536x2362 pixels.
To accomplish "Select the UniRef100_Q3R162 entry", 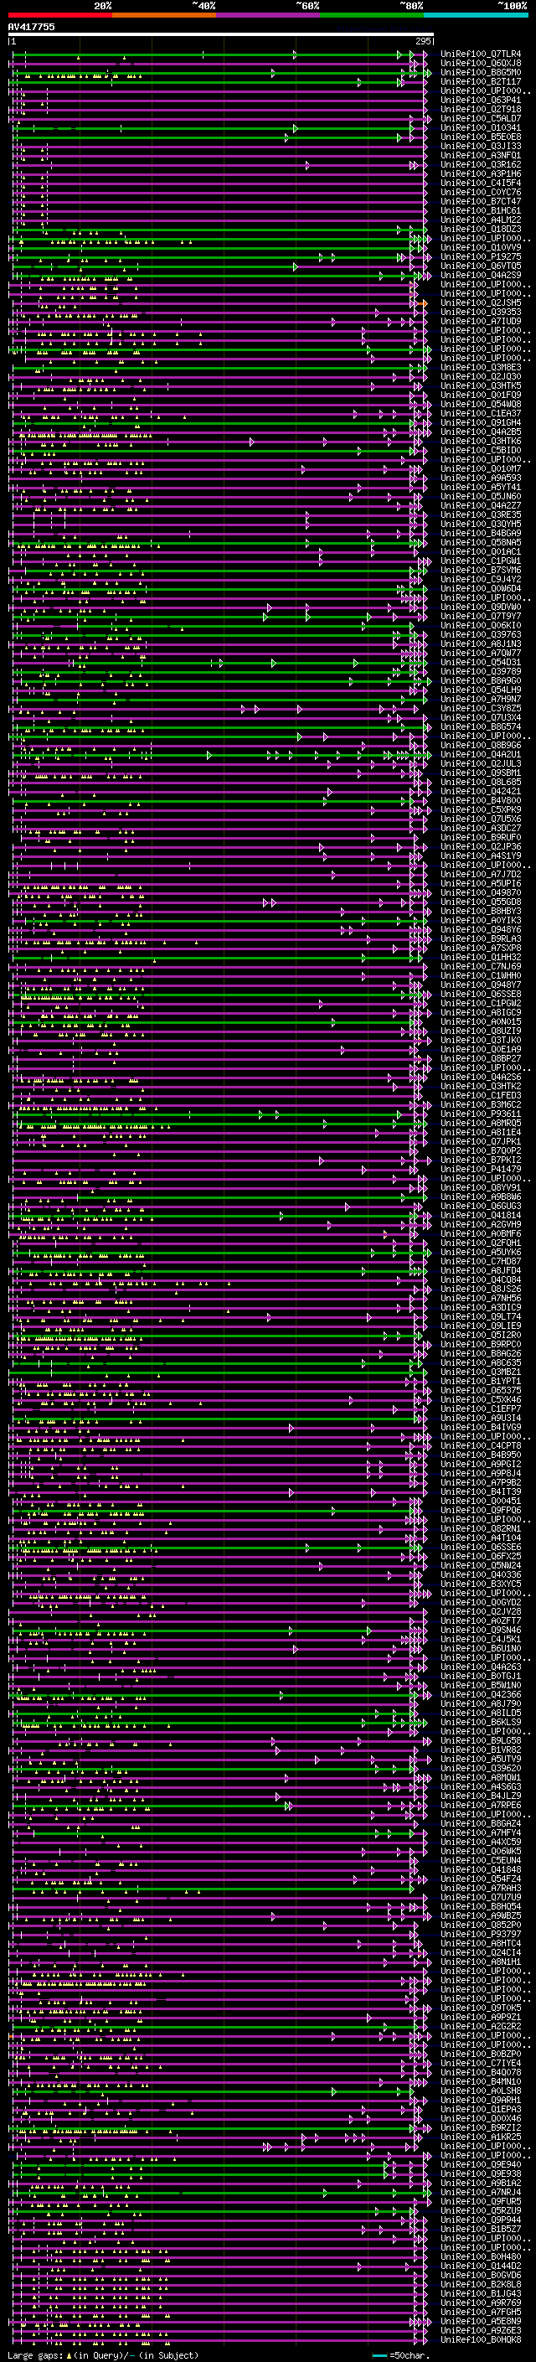I will click(x=480, y=165).
